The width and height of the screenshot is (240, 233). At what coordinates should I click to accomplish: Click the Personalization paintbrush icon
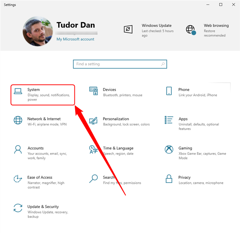click(93, 120)
